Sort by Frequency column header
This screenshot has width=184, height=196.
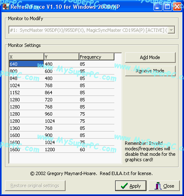tap(97, 57)
